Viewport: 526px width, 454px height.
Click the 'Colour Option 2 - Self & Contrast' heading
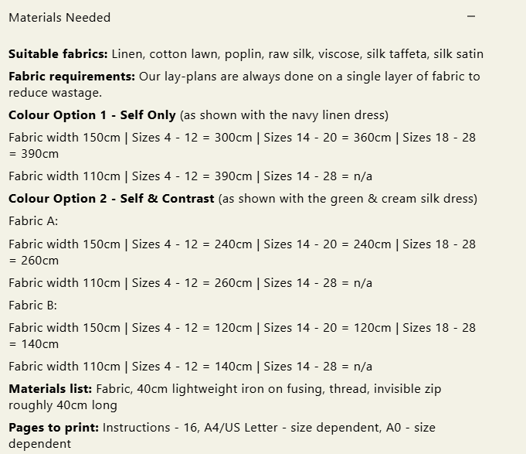tap(111, 199)
